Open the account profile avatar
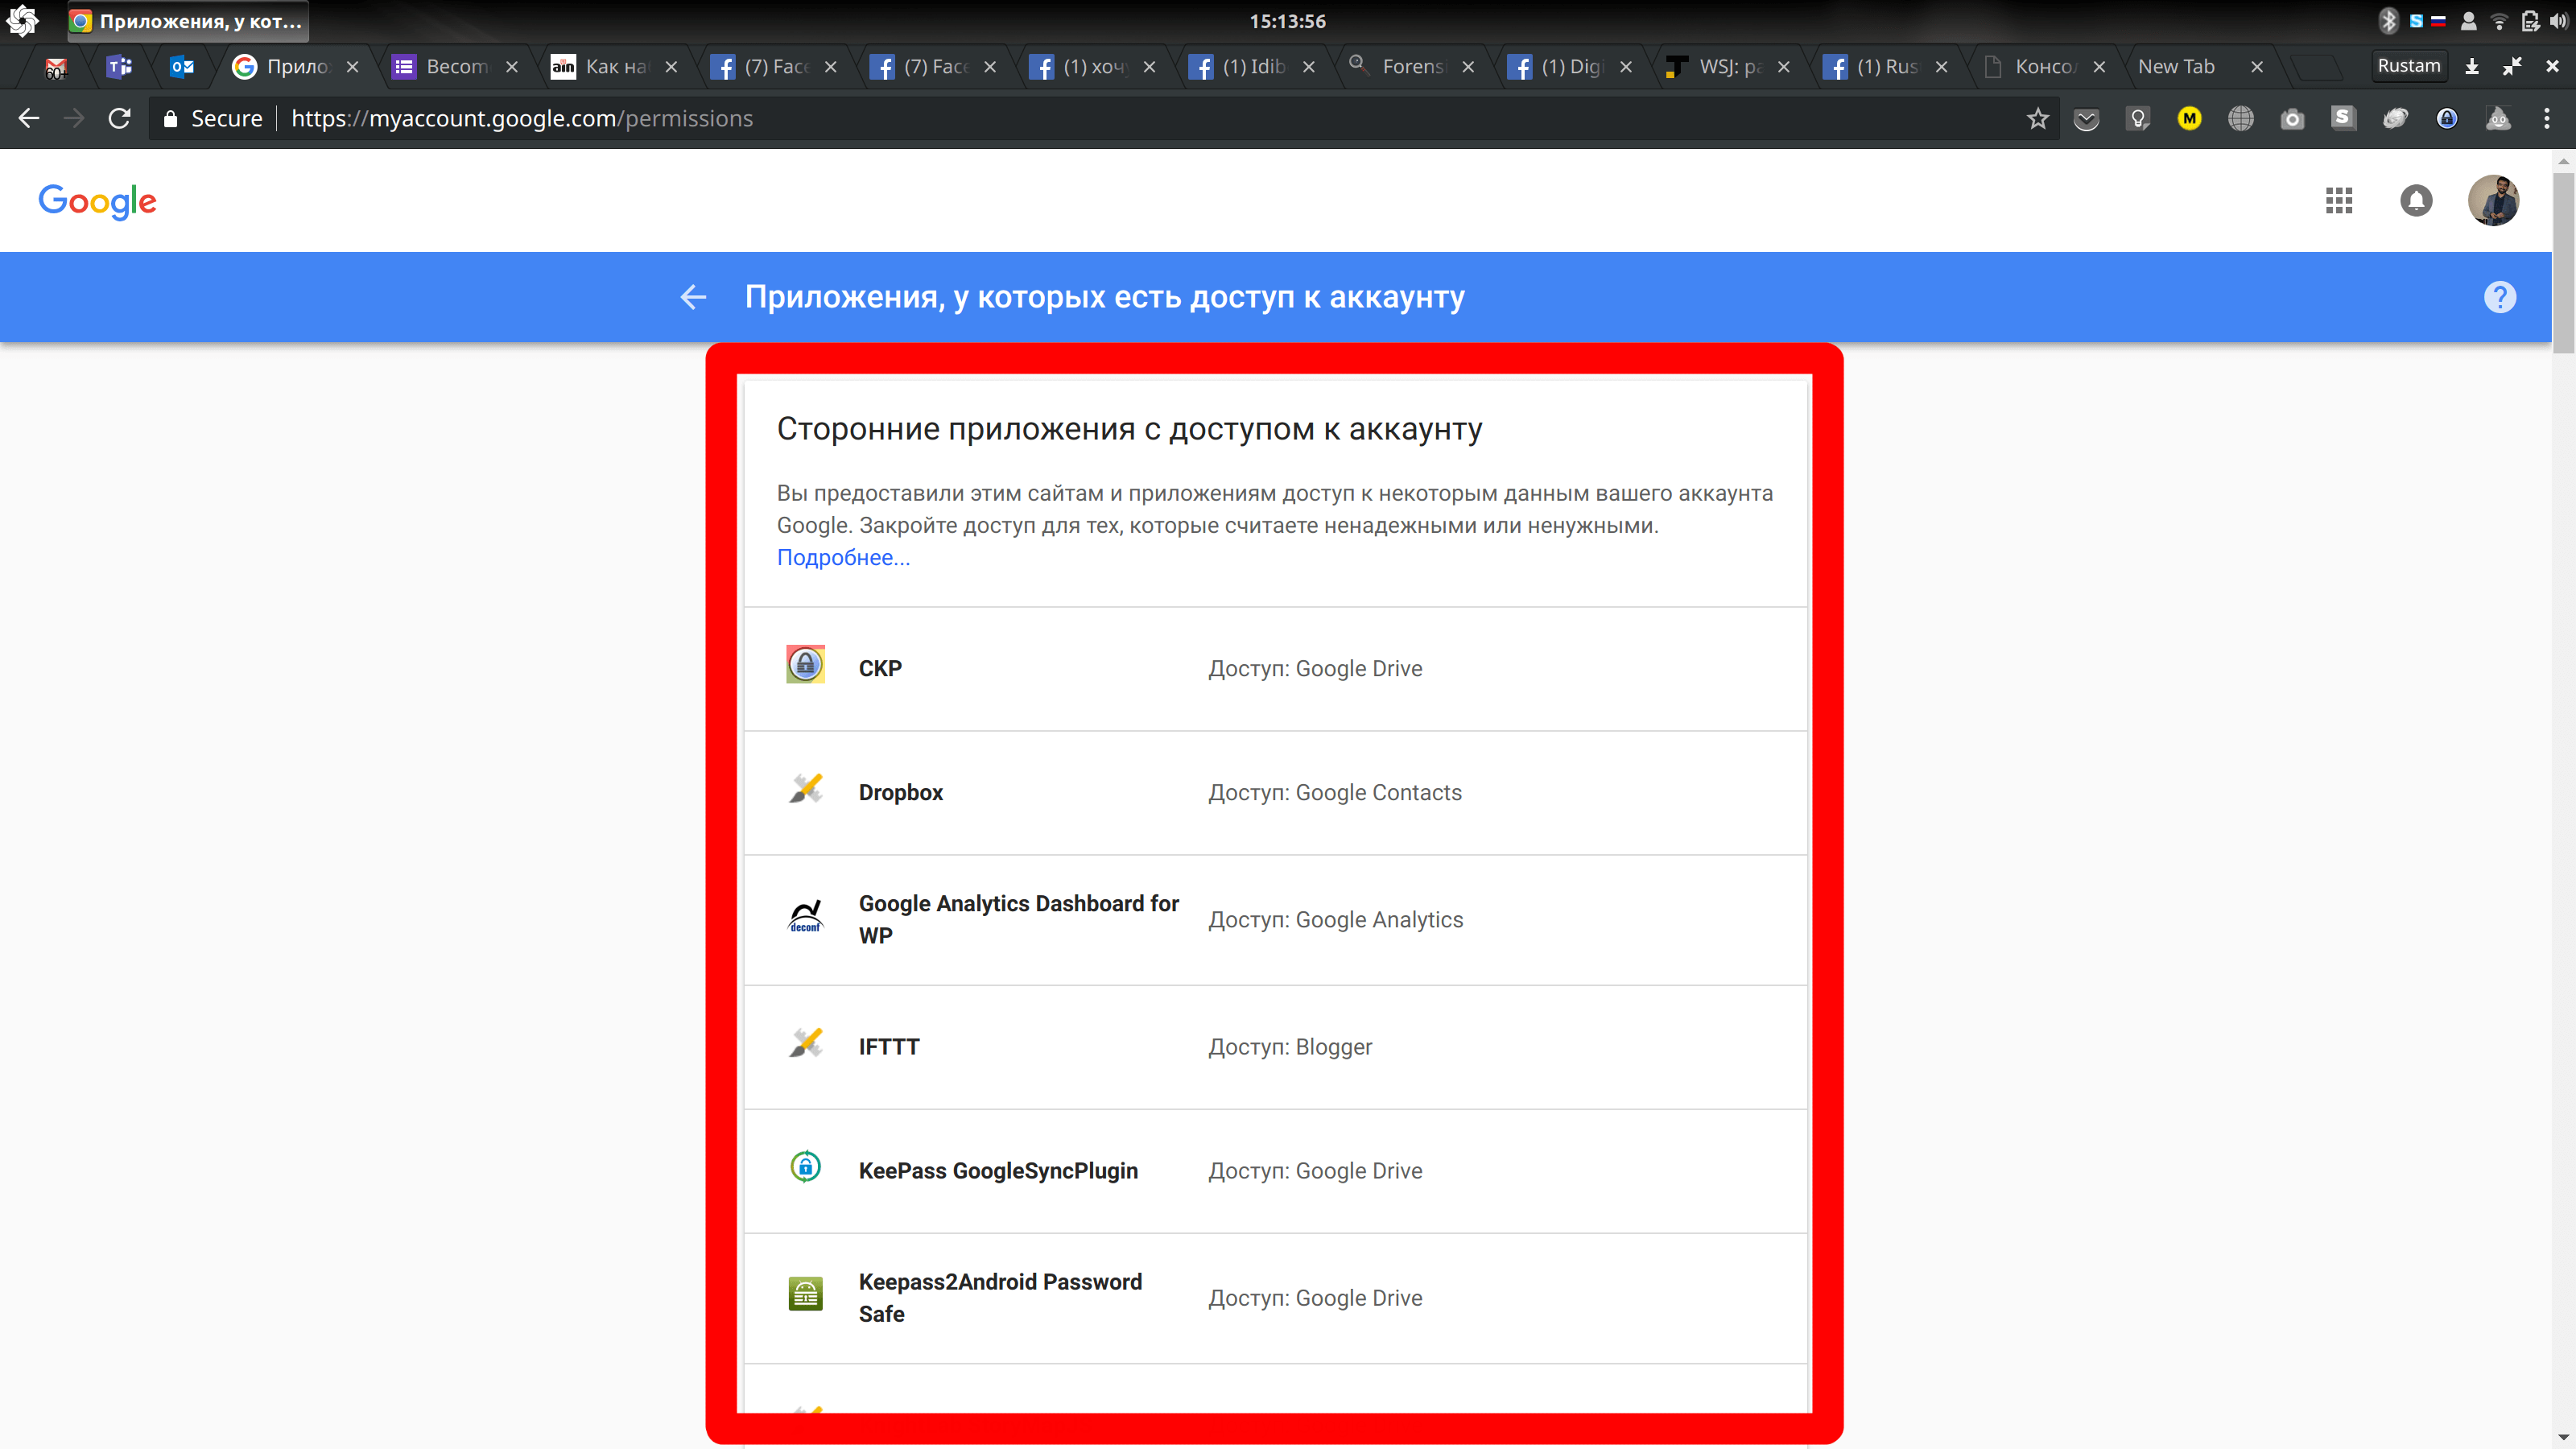The height and width of the screenshot is (1449, 2576). point(2493,201)
